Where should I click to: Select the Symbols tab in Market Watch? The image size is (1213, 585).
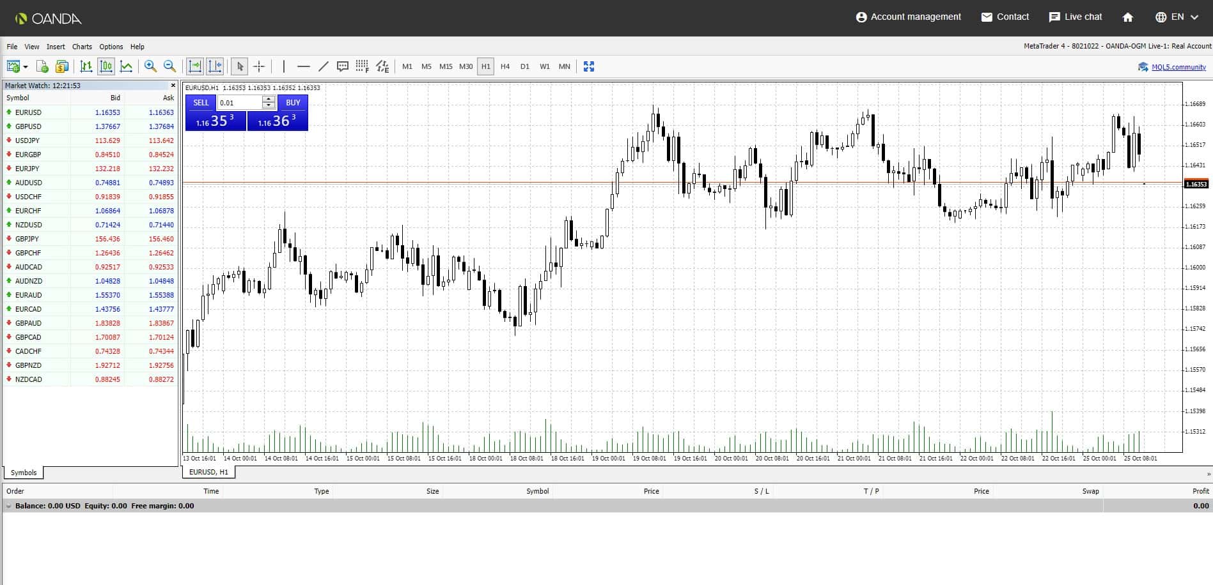pyautogui.click(x=24, y=473)
